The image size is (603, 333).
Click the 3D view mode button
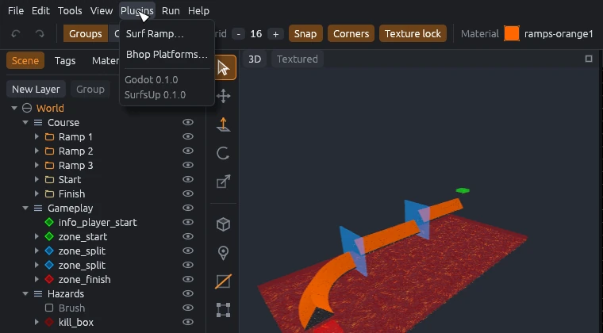255,59
